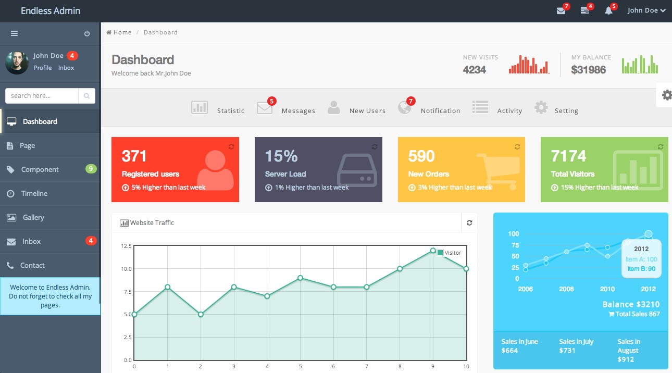Viewport: 672px width, 373px height.
Task: Refresh the Website Traffic chart
Action: [469, 223]
